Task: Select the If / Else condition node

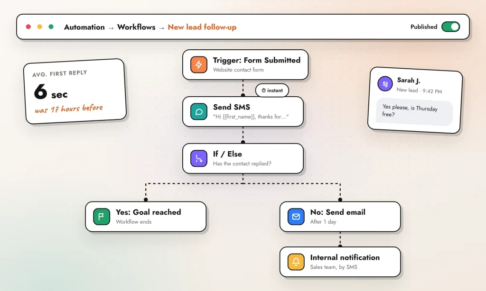Action: point(243,158)
